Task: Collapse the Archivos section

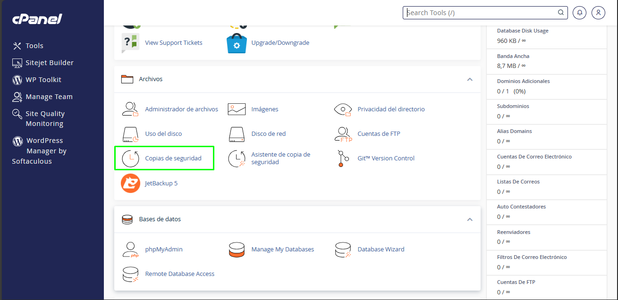Action: click(x=470, y=80)
